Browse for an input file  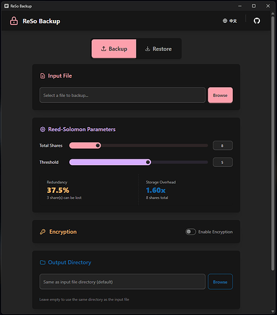click(220, 95)
